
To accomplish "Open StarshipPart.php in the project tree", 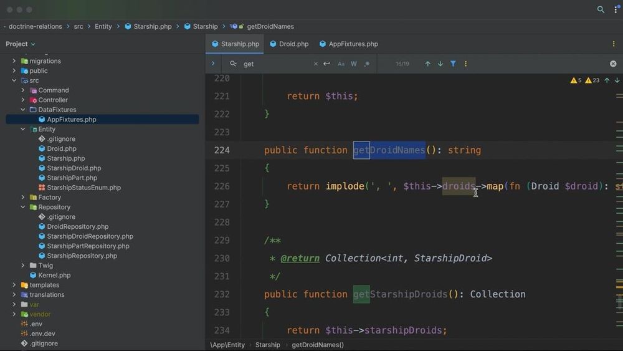I will (72, 178).
